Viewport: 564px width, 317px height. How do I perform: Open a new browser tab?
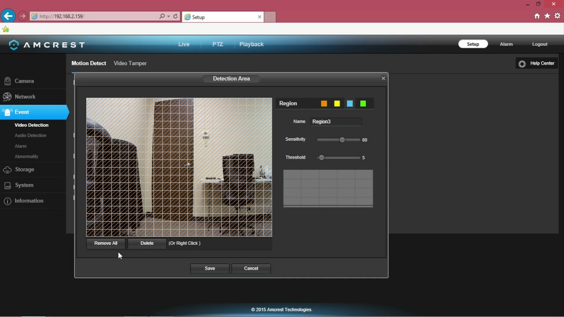(270, 17)
